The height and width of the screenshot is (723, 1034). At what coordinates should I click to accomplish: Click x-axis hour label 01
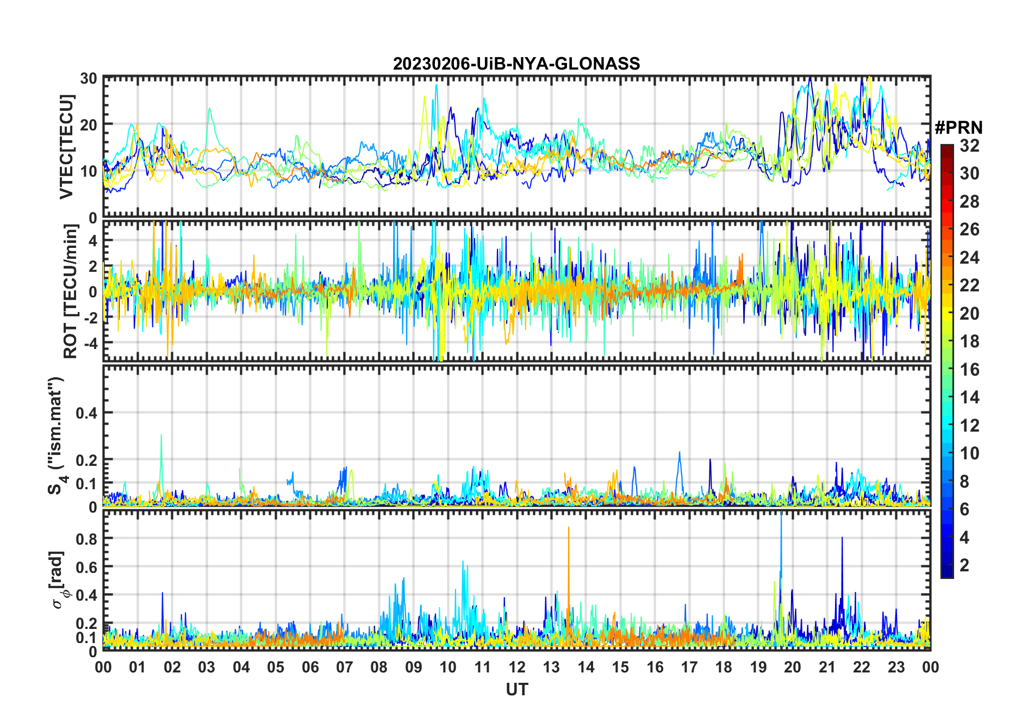(x=138, y=667)
